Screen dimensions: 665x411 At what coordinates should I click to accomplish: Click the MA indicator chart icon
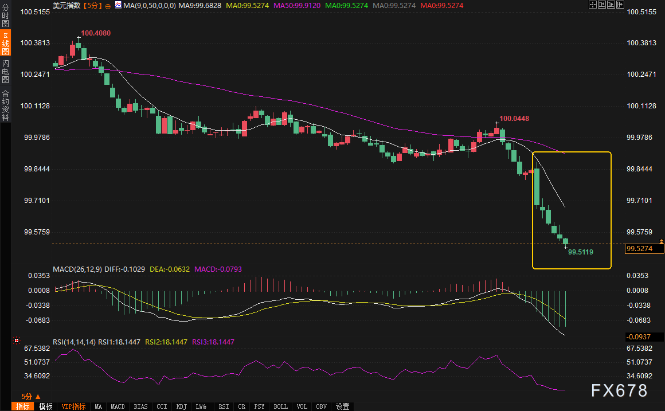coord(118,5)
